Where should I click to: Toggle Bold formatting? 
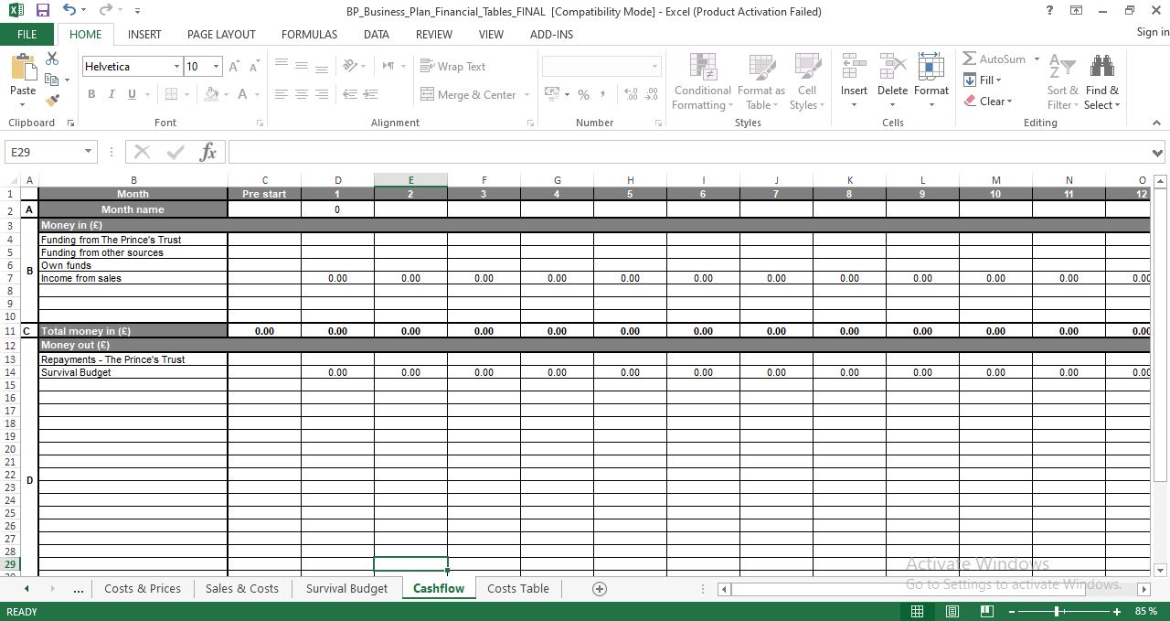coord(90,94)
